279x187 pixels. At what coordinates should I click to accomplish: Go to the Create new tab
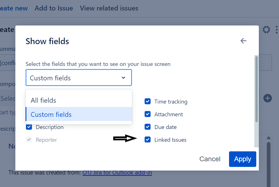(x=14, y=8)
